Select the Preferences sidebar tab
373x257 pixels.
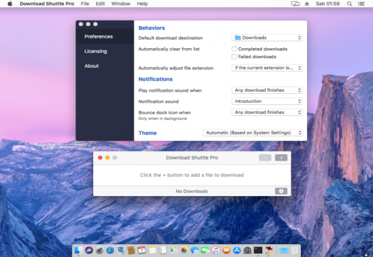click(x=105, y=37)
